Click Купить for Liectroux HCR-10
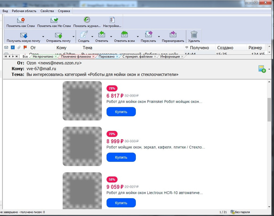Screen dimensions: 274x216 coord(121,203)
